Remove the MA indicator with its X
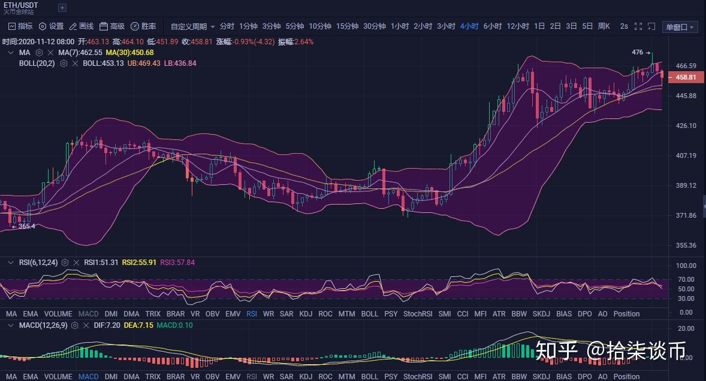This screenshot has width=706, height=381. click(50, 53)
